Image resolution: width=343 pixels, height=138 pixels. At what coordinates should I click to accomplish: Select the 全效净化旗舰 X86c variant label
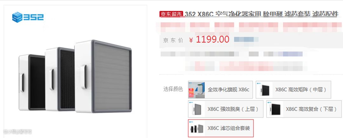tap(228, 90)
